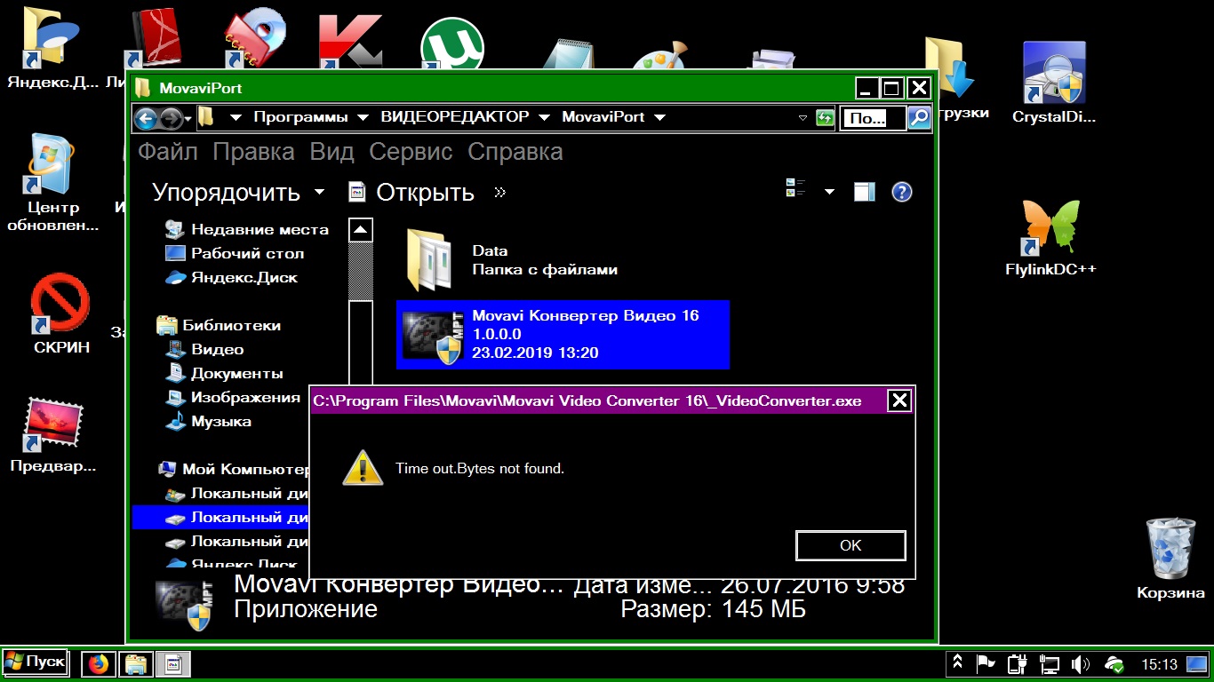Viewport: 1214px width, 682px height.
Task: Open the Правка menu
Action: 253,152
